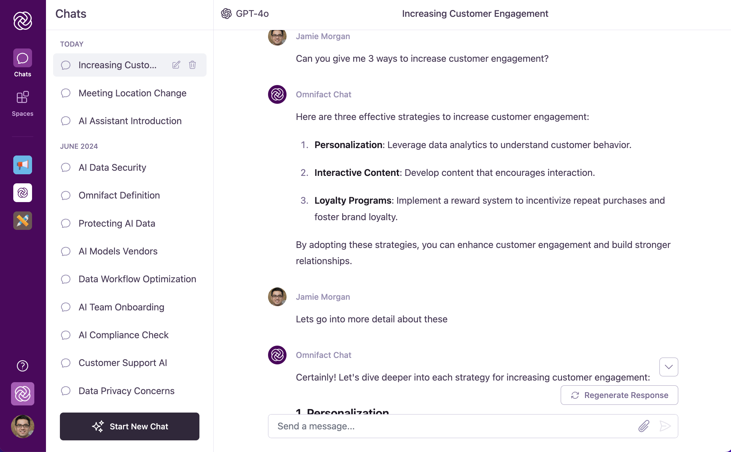Open the GPT-4o model selector

pos(245,14)
